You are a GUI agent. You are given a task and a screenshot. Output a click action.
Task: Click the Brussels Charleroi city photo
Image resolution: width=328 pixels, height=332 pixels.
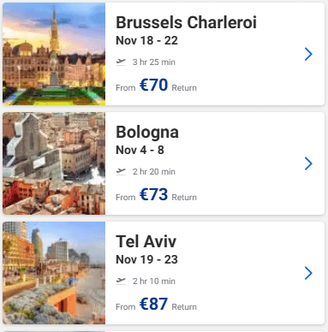point(54,54)
